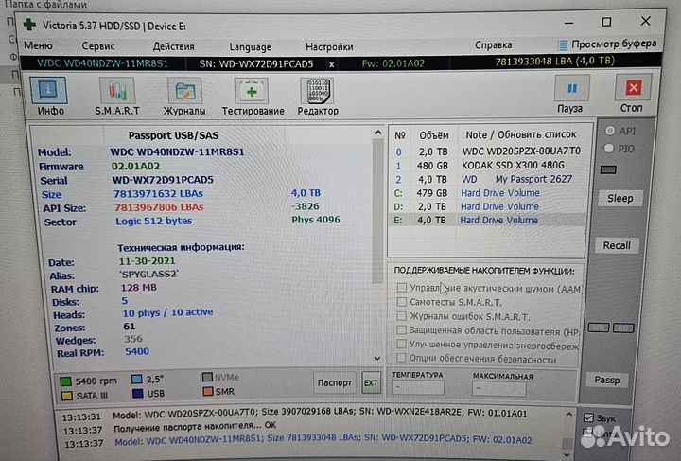Image resolution: width=681 pixels, height=461 pixels.
Task: Toggle the Звук sound checkbox
Action: tap(588, 417)
